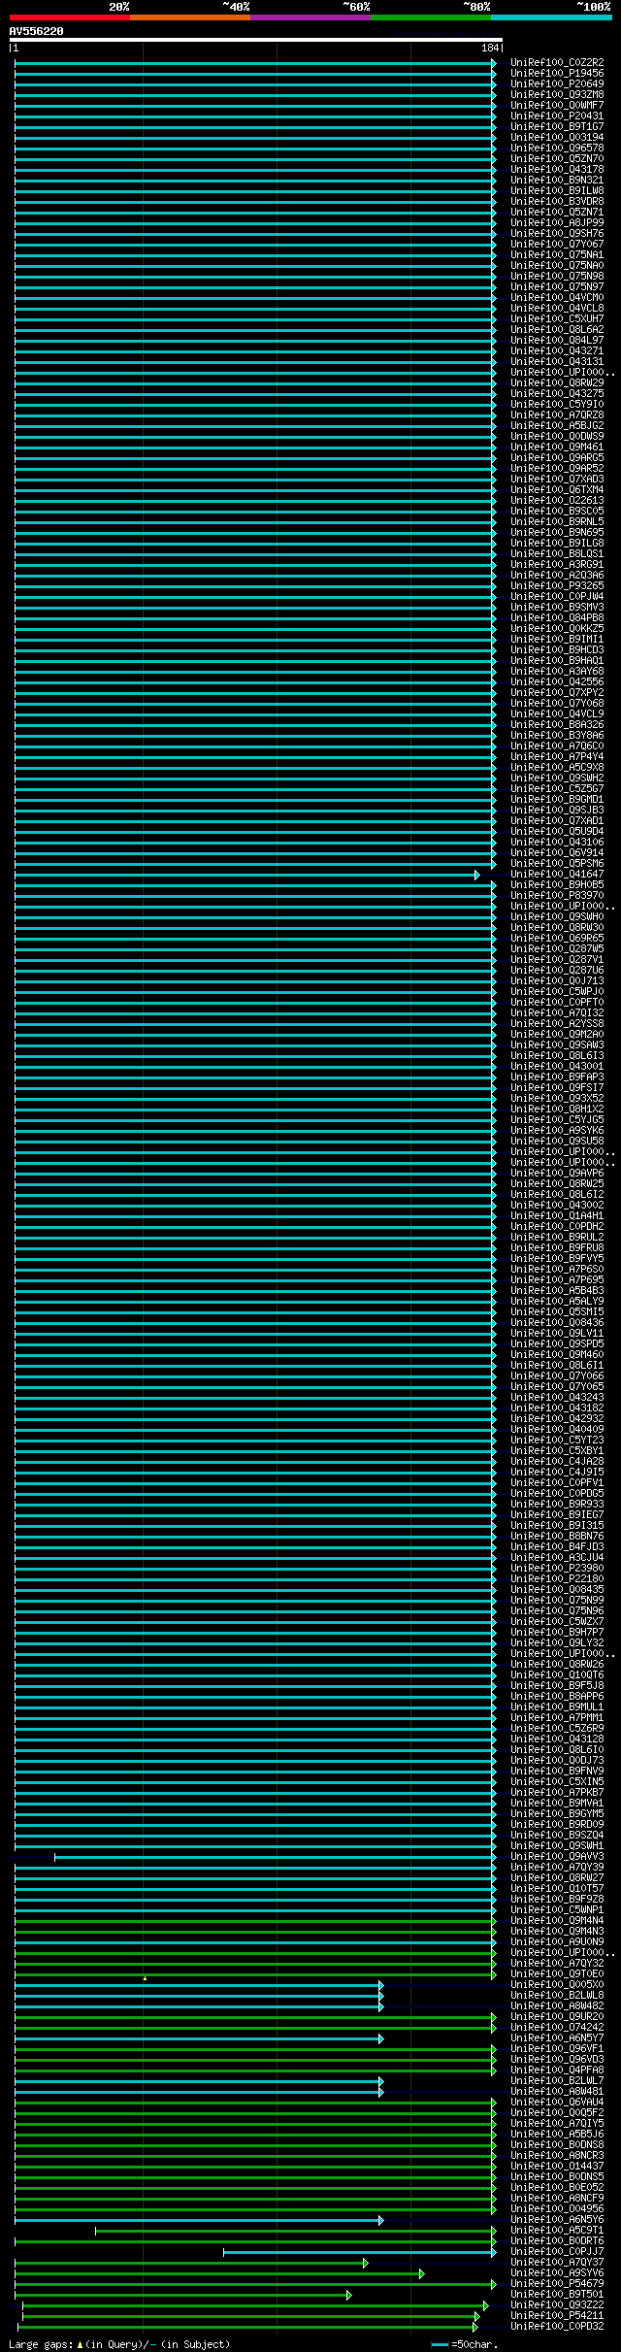Screen dimensions: 621x2352
Task: Select hit label UniRef100_P54211
Action: coord(557,2316)
